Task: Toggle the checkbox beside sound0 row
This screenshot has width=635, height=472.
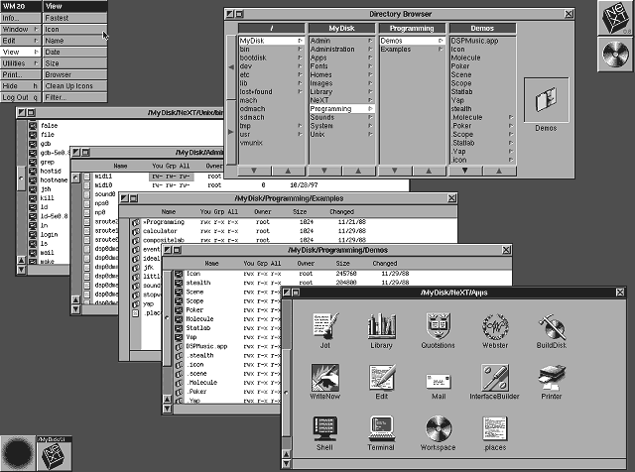Action: (86, 194)
